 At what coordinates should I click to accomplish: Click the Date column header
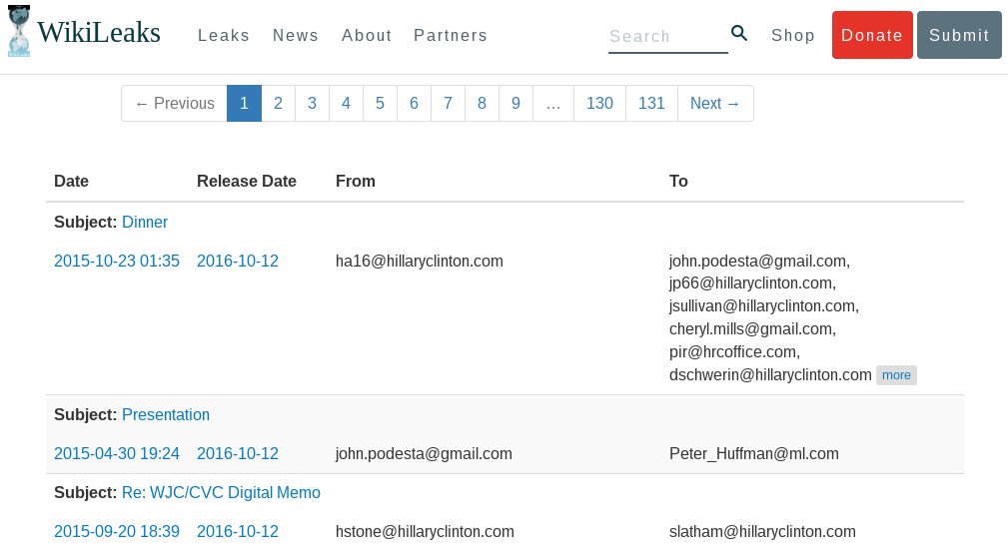pos(71,181)
